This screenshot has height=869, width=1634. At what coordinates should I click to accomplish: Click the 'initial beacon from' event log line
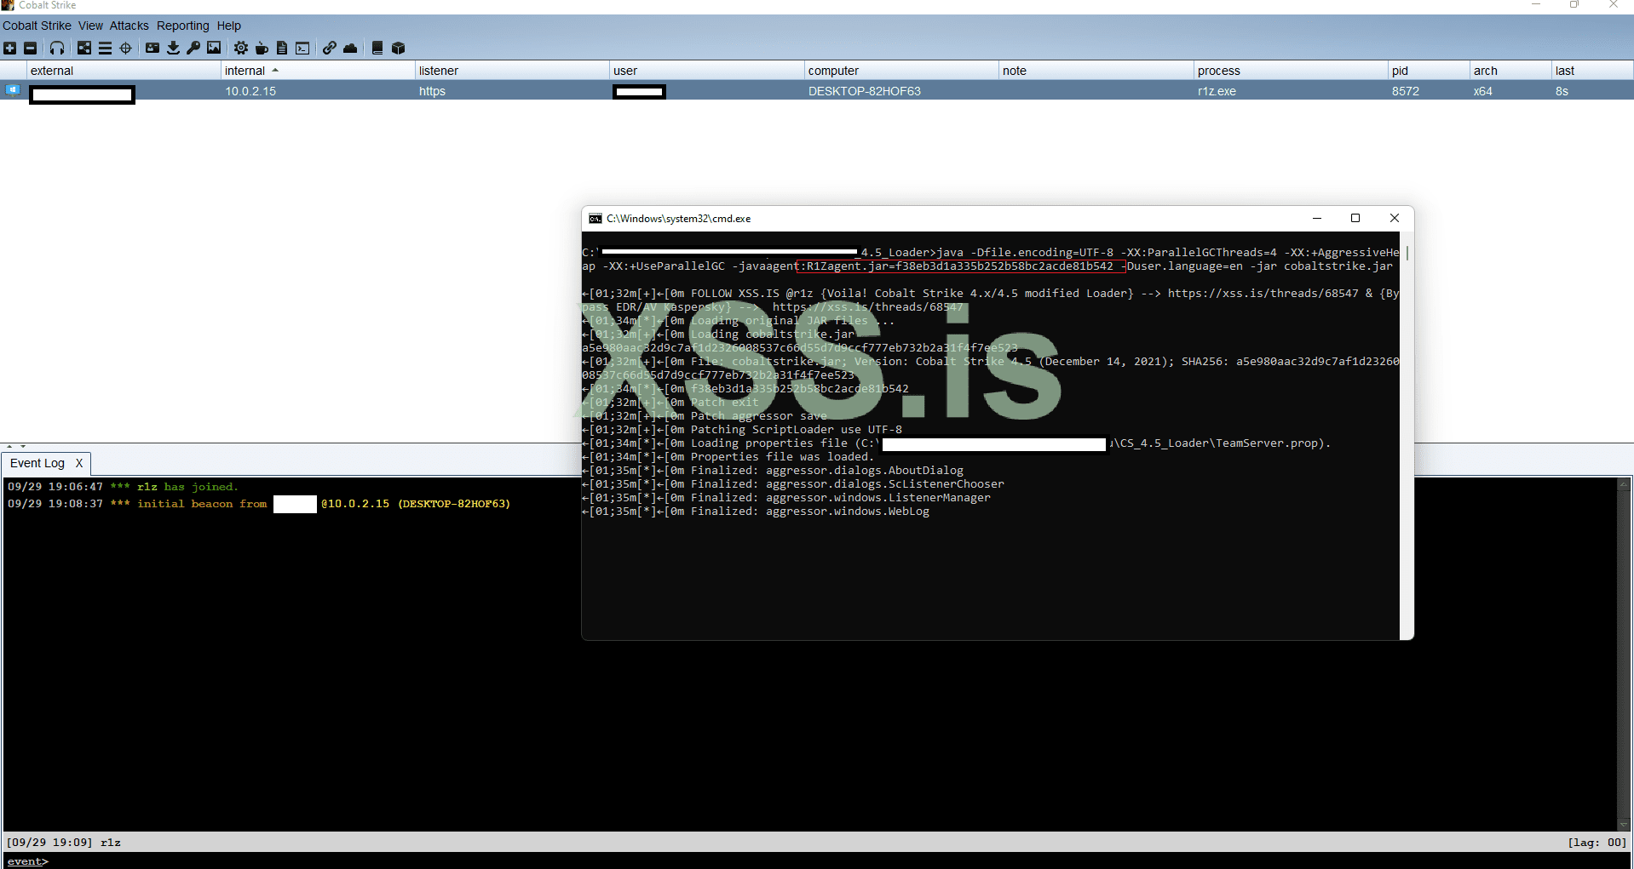pos(259,504)
